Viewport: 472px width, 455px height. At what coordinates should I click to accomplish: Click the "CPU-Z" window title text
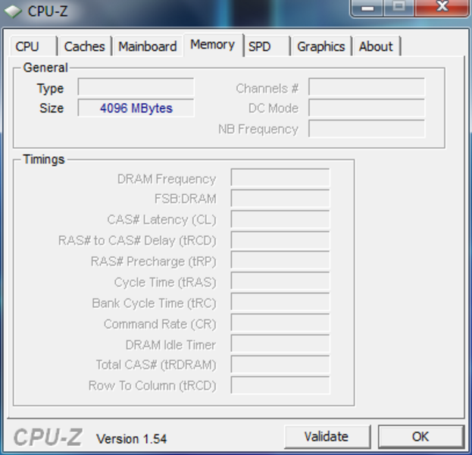pos(48,11)
